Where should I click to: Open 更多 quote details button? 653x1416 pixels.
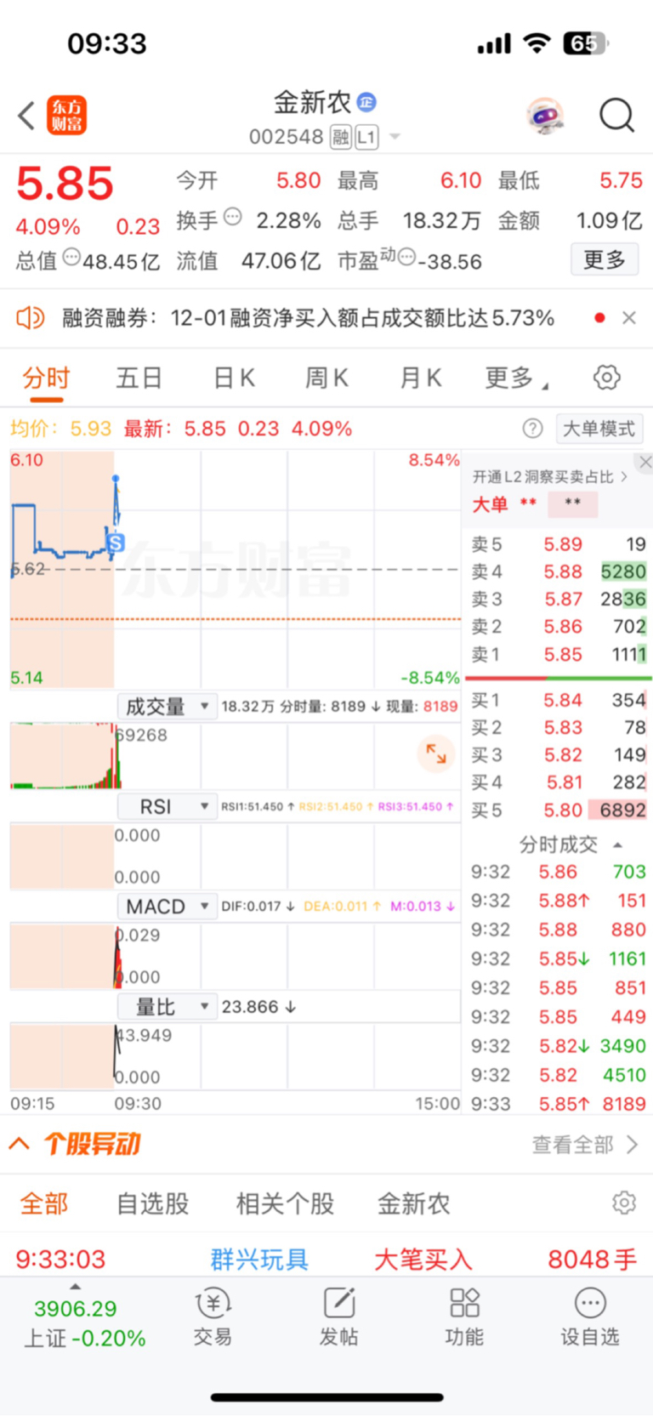click(605, 259)
